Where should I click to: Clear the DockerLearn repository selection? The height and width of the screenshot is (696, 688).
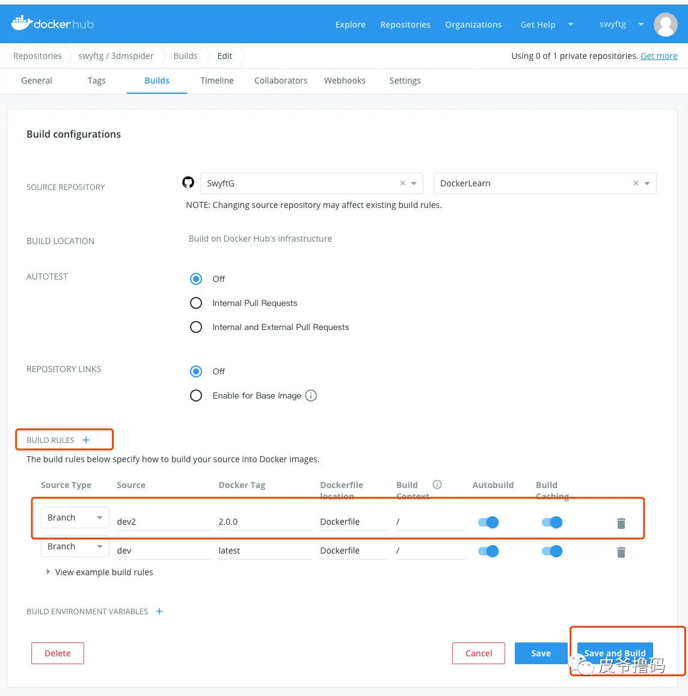[636, 183]
